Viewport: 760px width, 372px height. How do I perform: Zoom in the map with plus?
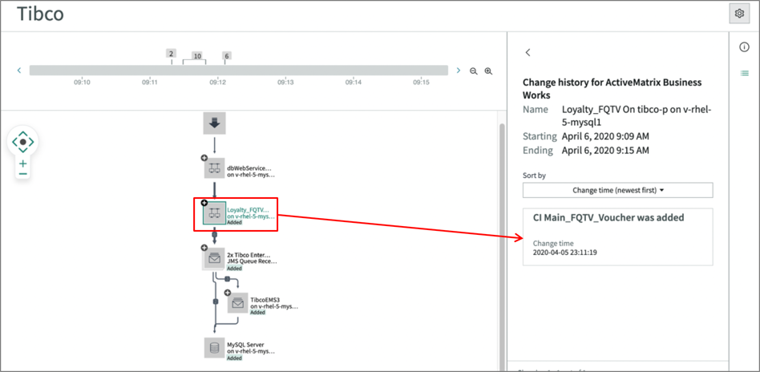point(22,164)
